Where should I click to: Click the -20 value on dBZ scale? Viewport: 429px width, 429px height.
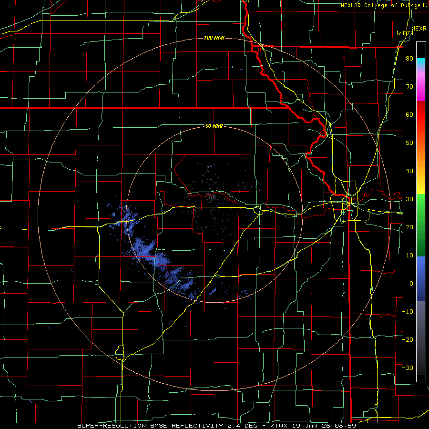[x=408, y=340]
